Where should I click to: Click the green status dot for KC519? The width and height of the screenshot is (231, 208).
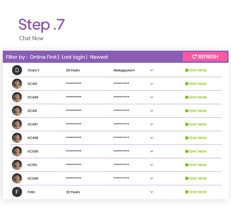click(187, 165)
